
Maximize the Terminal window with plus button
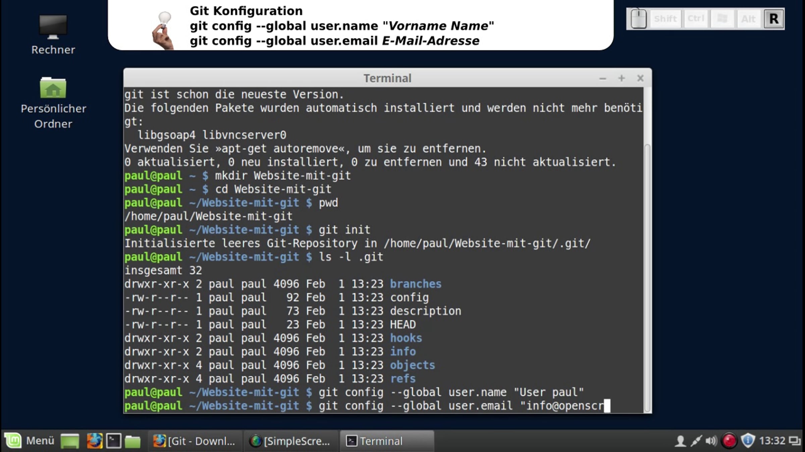click(621, 78)
